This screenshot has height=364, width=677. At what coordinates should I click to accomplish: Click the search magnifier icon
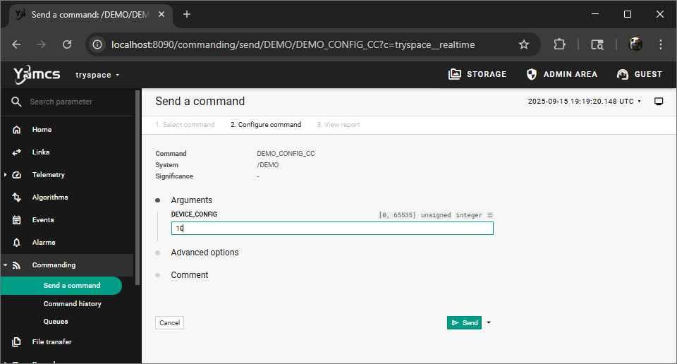(x=16, y=102)
